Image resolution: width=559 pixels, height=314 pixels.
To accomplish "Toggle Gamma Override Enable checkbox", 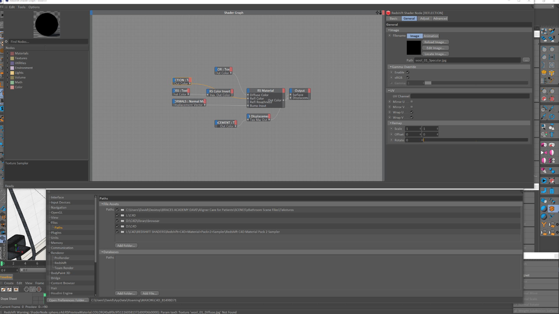I will tap(408, 72).
